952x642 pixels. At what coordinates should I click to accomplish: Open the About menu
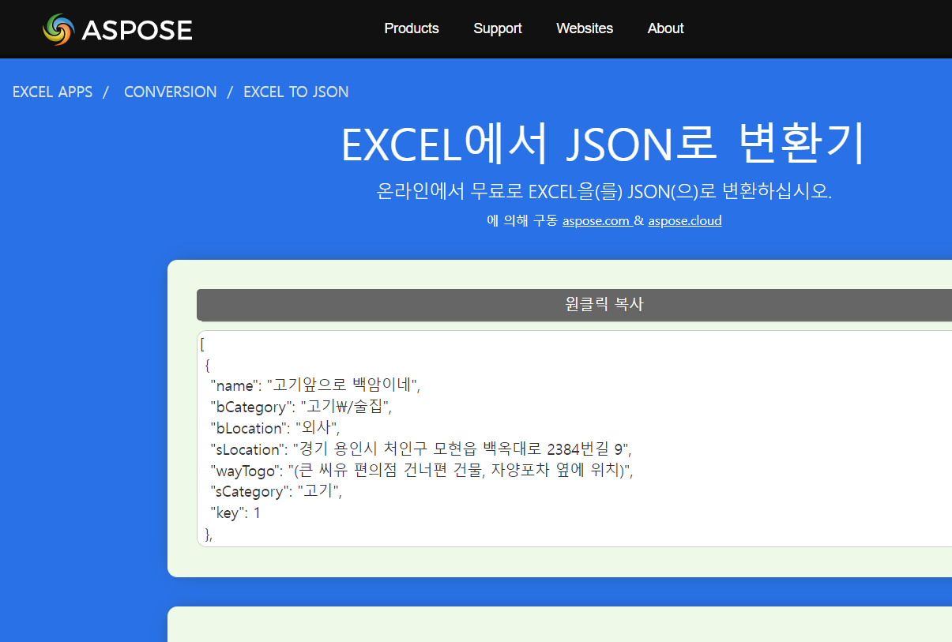pyautogui.click(x=666, y=28)
